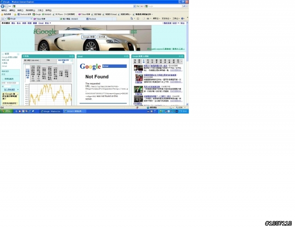Open the 網頁(P) Page dropdown menu
Screen dimensions: 295x227
pyautogui.click(x=157, y=18)
